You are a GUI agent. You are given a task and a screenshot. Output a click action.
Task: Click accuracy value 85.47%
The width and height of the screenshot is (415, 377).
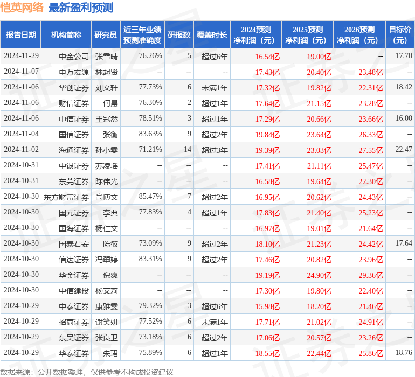[150, 196]
